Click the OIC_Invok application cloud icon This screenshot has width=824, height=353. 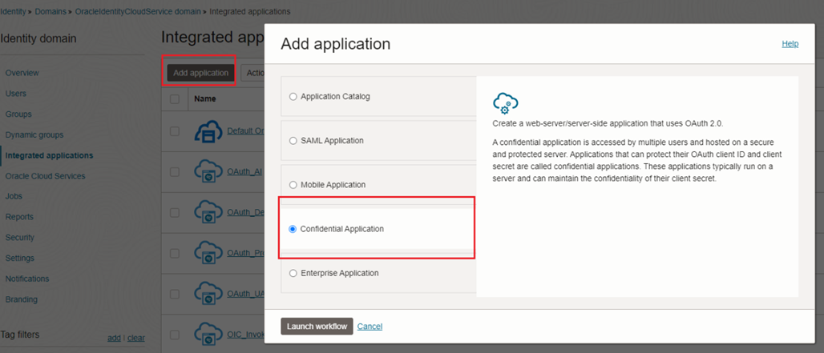coord(208,334)
